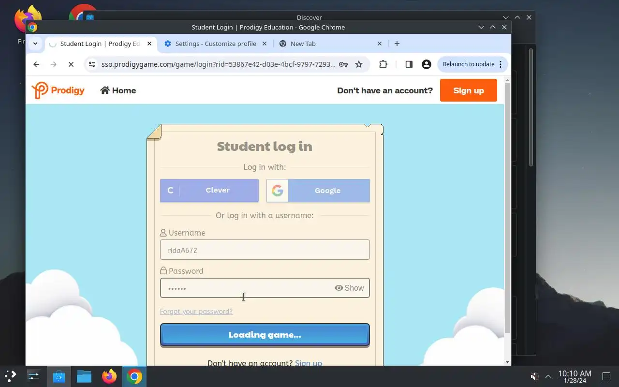Viewport: 619px width, 387px height.
Task: Open the tab search dropdown
Action: pos(35,44)
